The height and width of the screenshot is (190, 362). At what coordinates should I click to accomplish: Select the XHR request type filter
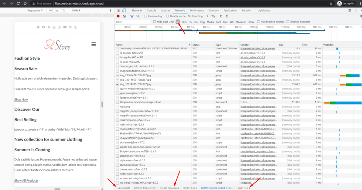pos(185,22)
